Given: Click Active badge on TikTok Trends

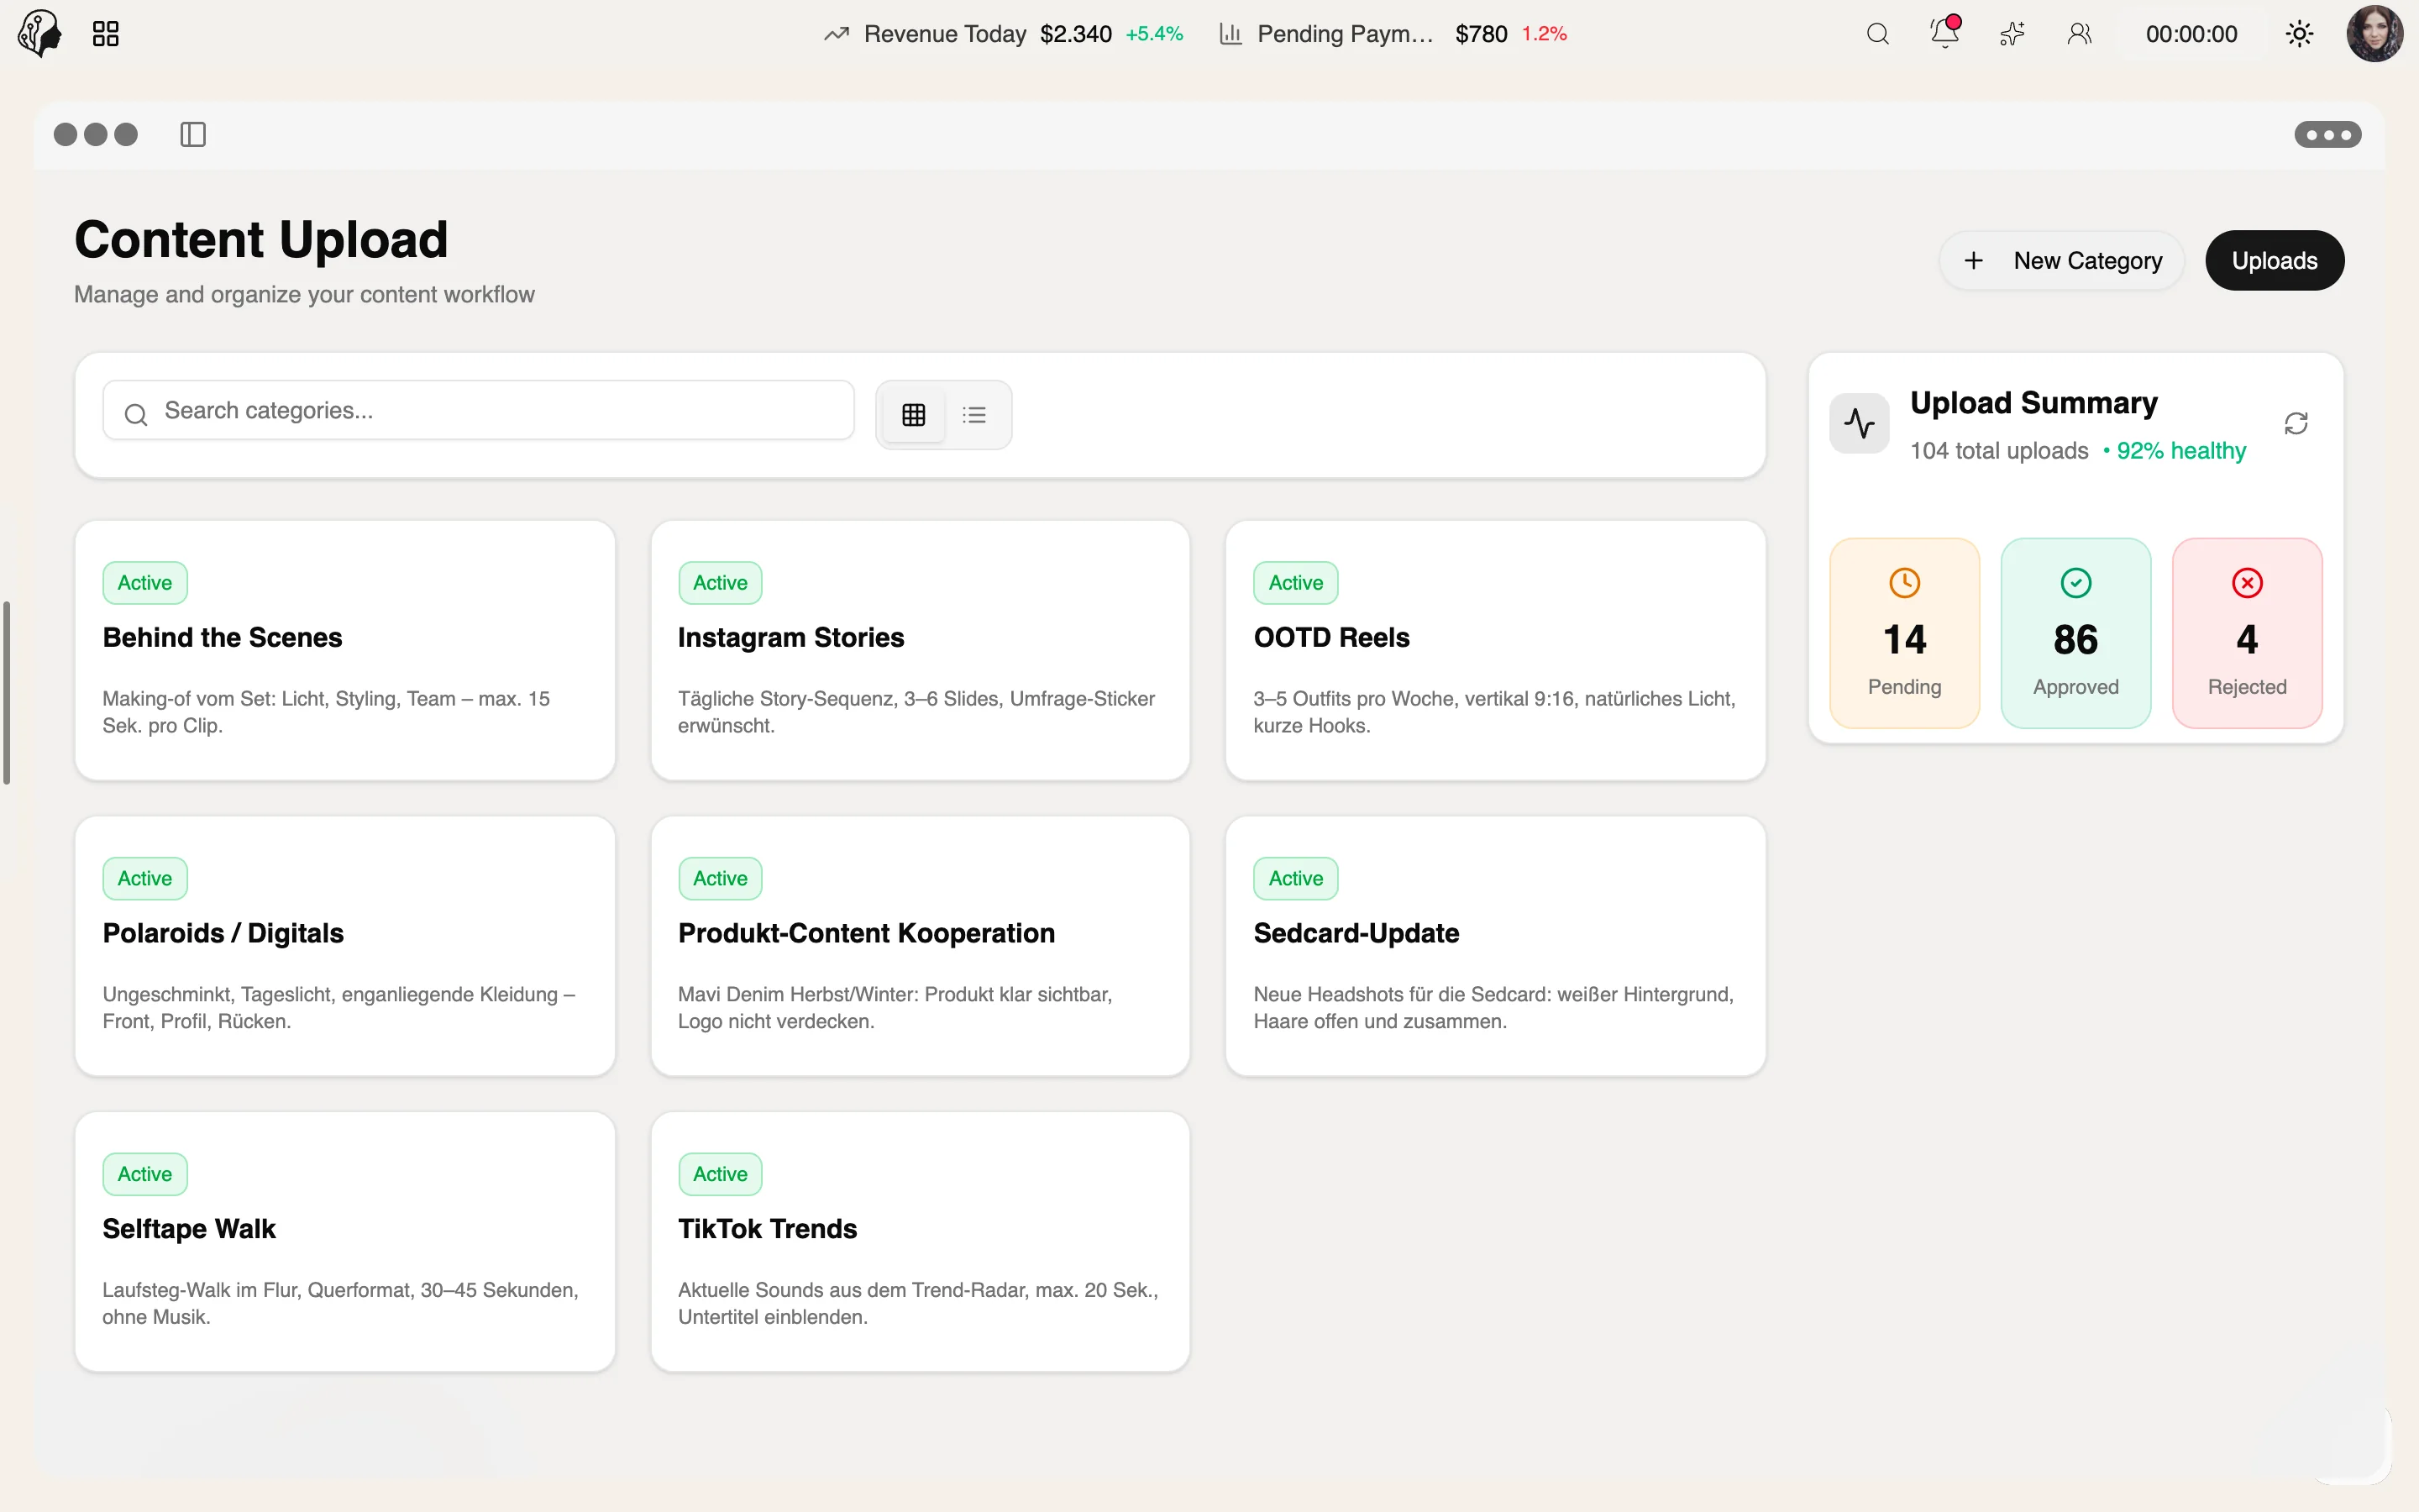Looking at the screenshot, I should pos(720,1174).
